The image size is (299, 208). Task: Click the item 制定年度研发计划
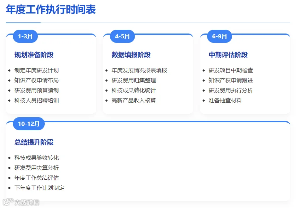pyautogui.click(x=36, y=70)
